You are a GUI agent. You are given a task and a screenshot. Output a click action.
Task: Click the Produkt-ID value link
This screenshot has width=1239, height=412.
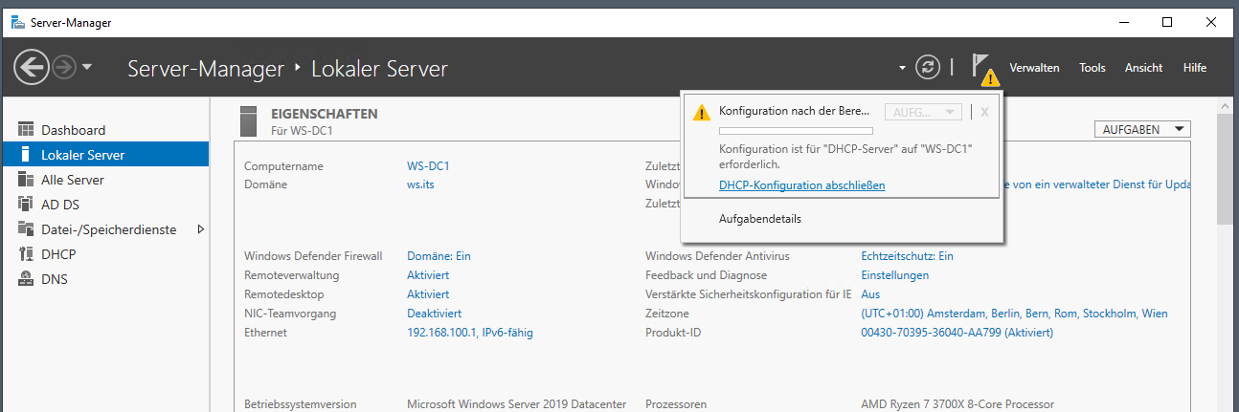pos(957,332)
